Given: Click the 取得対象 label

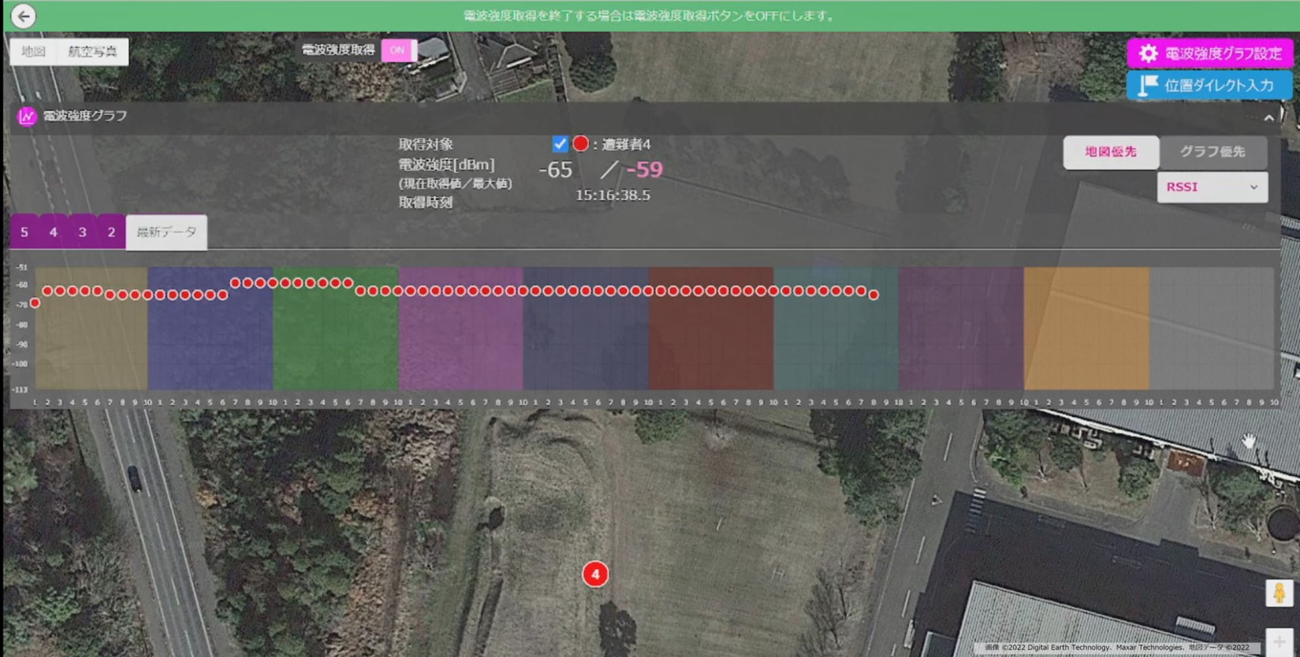Looking at the screenshot, I should coord(425,144).
